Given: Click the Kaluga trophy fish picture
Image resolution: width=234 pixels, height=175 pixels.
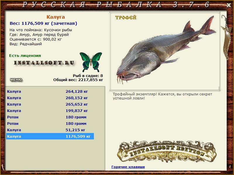Looking at the screenshot, I should [x=166, y=50].
